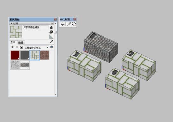Viewport: 173px width, 122px height.
Task: Close the default tray panel
Action: click(x=55, y=19)
